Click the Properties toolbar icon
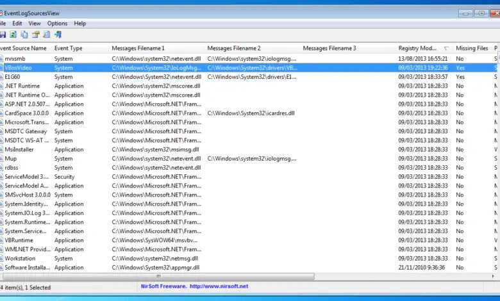This screenshot has height=301, width=500. coord(35,35)
